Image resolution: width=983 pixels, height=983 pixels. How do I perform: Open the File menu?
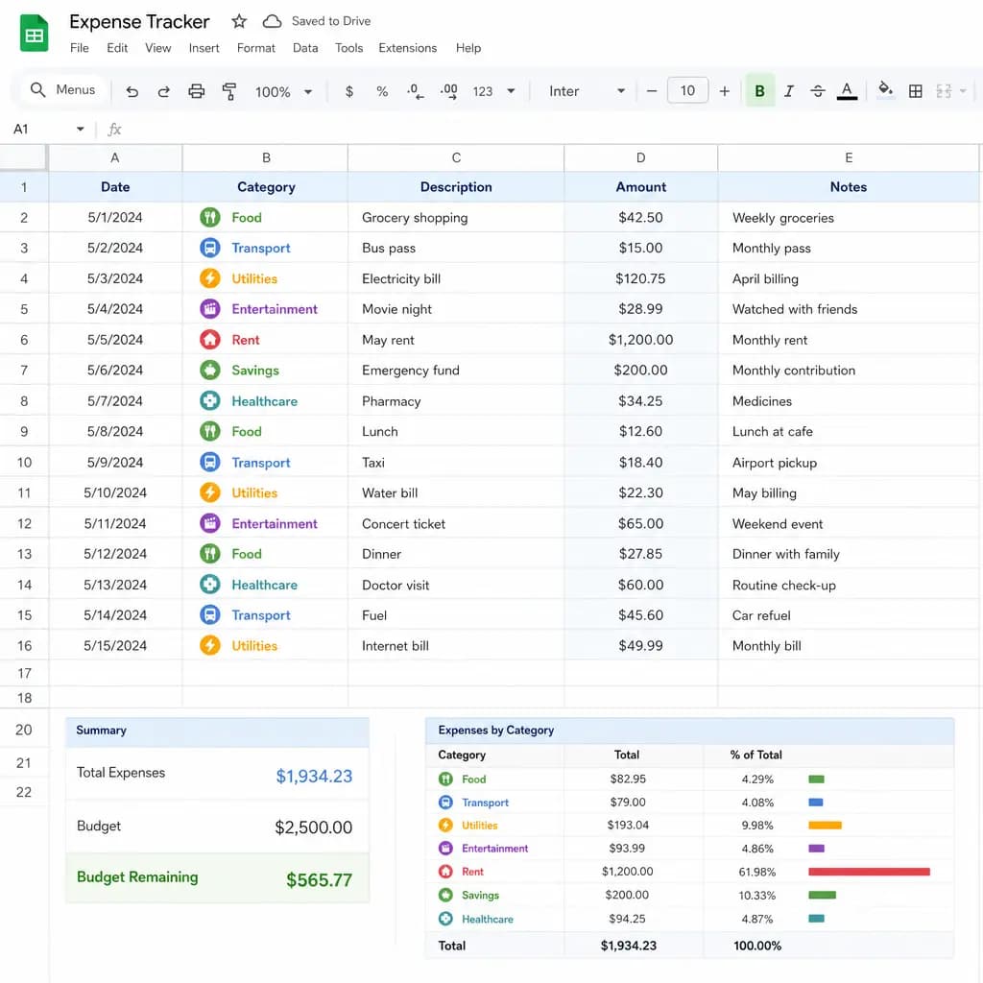coord(79,48)
